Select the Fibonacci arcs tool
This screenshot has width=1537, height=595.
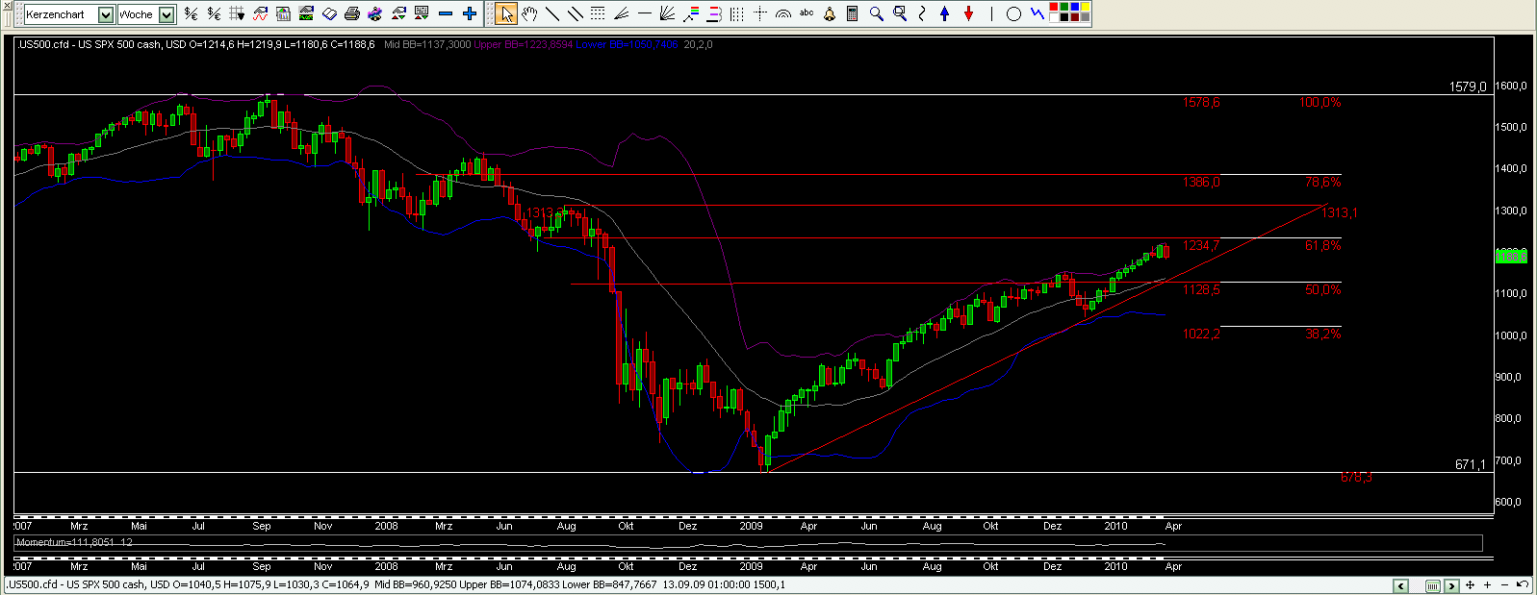tap(783, 13)
